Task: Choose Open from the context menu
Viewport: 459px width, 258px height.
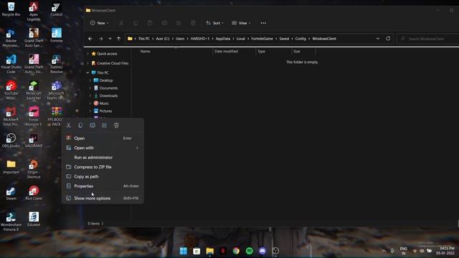Action: (103, 138)
